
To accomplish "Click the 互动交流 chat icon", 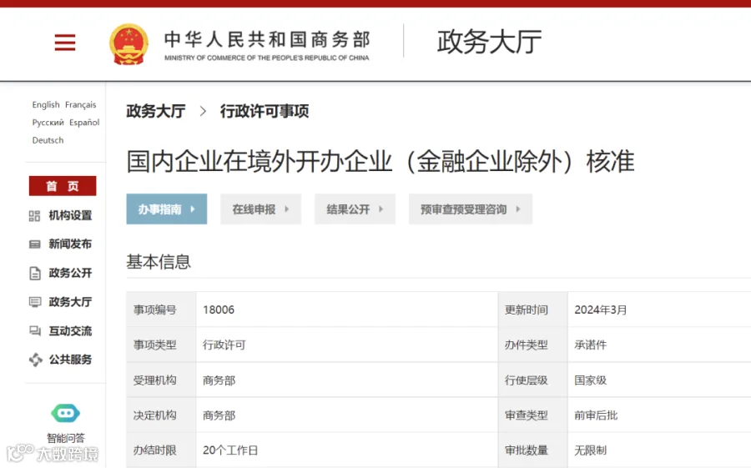I will pyautogui.click(x=35, y=331).
